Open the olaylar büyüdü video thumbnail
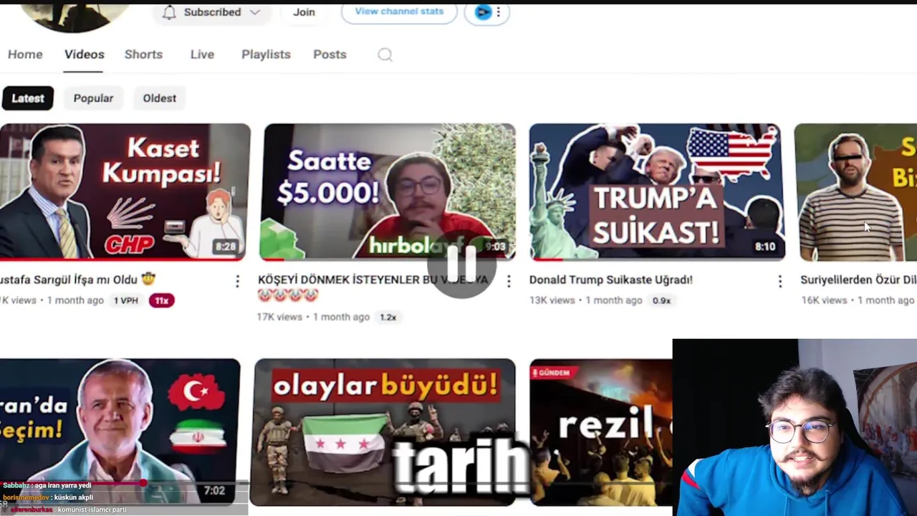Viewport: 917px width, 516px height. click(x=385, y=432)
